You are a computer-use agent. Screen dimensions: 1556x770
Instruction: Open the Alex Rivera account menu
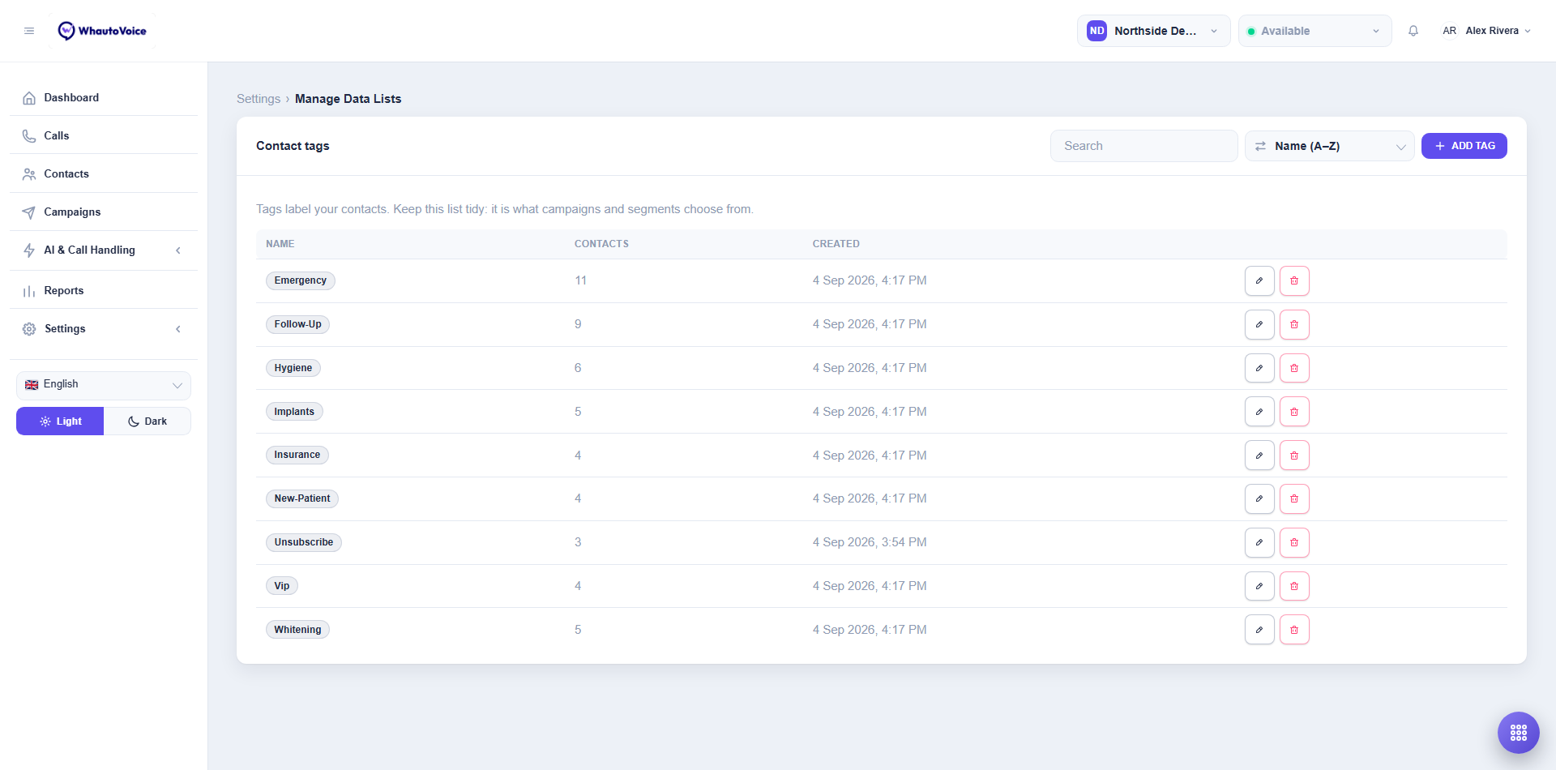(x=1486, y=31)
